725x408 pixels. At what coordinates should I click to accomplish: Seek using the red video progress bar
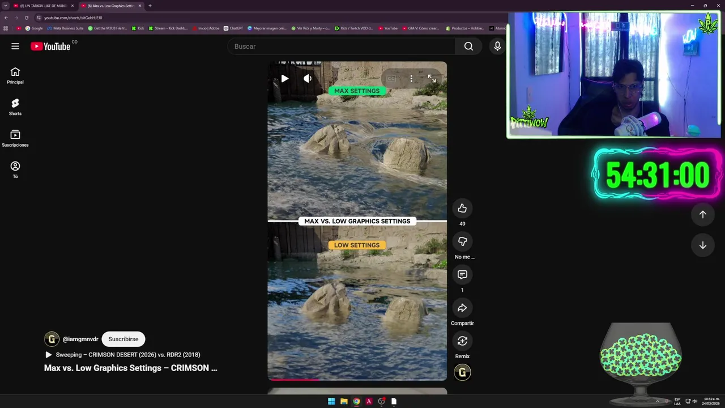point(357,379)
